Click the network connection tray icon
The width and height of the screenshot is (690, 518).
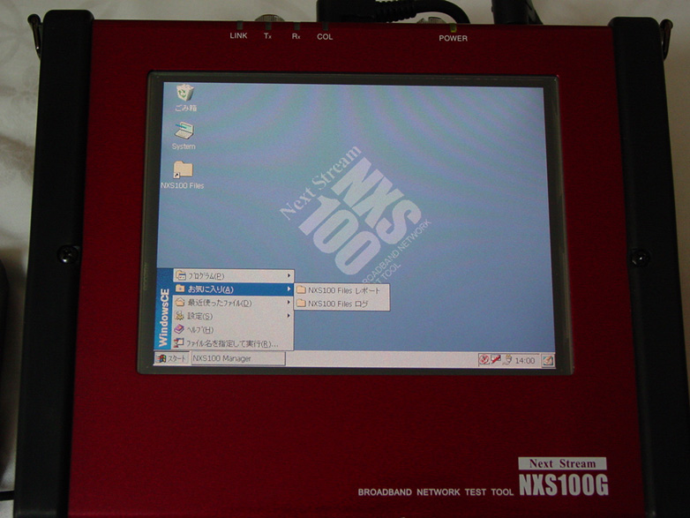coord(496,360)
